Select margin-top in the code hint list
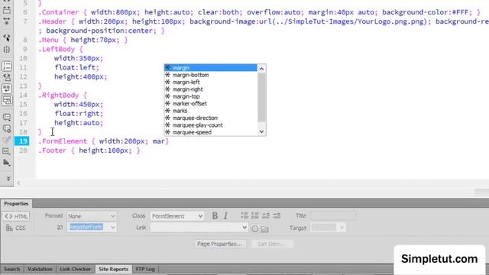 pos(211,96)
